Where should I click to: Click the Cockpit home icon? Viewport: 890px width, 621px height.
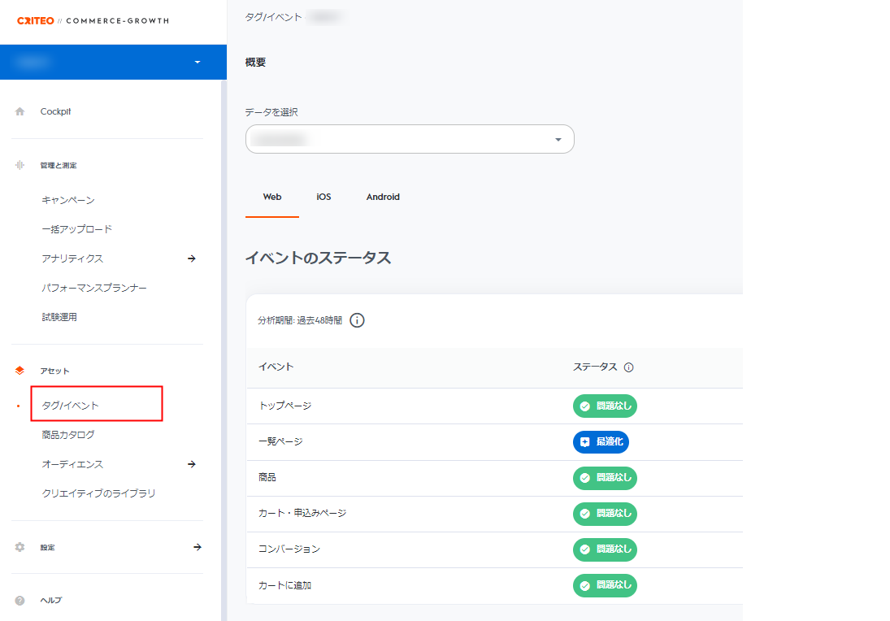point(20,112)
